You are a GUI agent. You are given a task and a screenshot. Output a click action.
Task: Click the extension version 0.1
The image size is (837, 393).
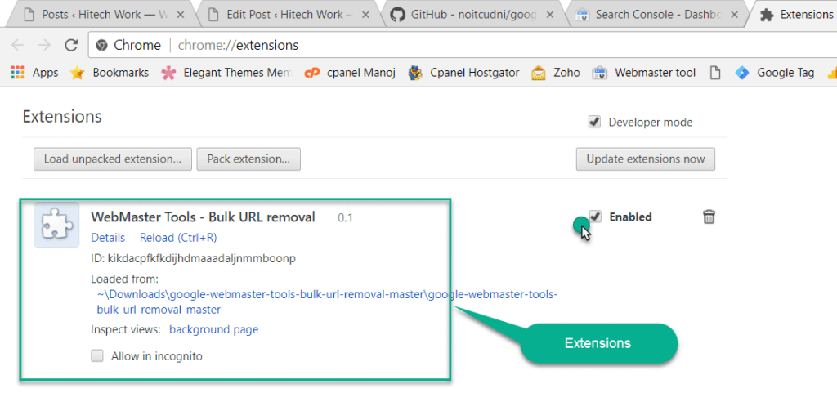click(346, 217)
